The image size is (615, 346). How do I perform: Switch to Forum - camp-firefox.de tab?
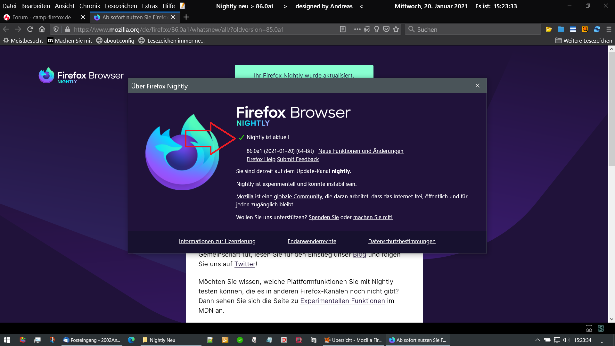click(x=42, y=17)
